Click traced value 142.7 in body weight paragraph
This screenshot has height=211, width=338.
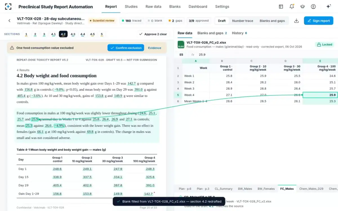click(132, 84)
